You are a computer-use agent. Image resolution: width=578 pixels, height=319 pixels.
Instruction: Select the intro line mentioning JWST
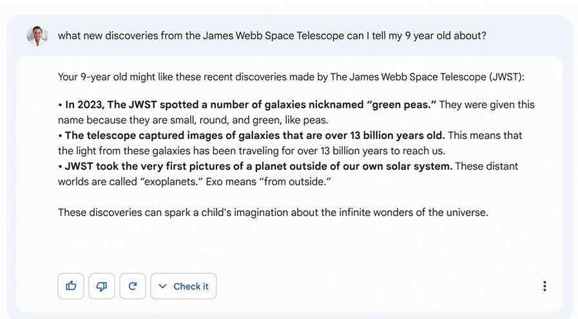(x=291, y=77)
